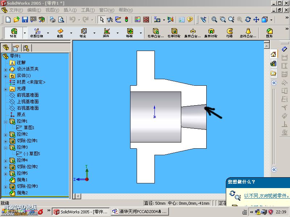The width and height of the screenshot is (290, 217).
Task: Open dropdown arrow beside Features (特征) button
Action: coord(25,33)
